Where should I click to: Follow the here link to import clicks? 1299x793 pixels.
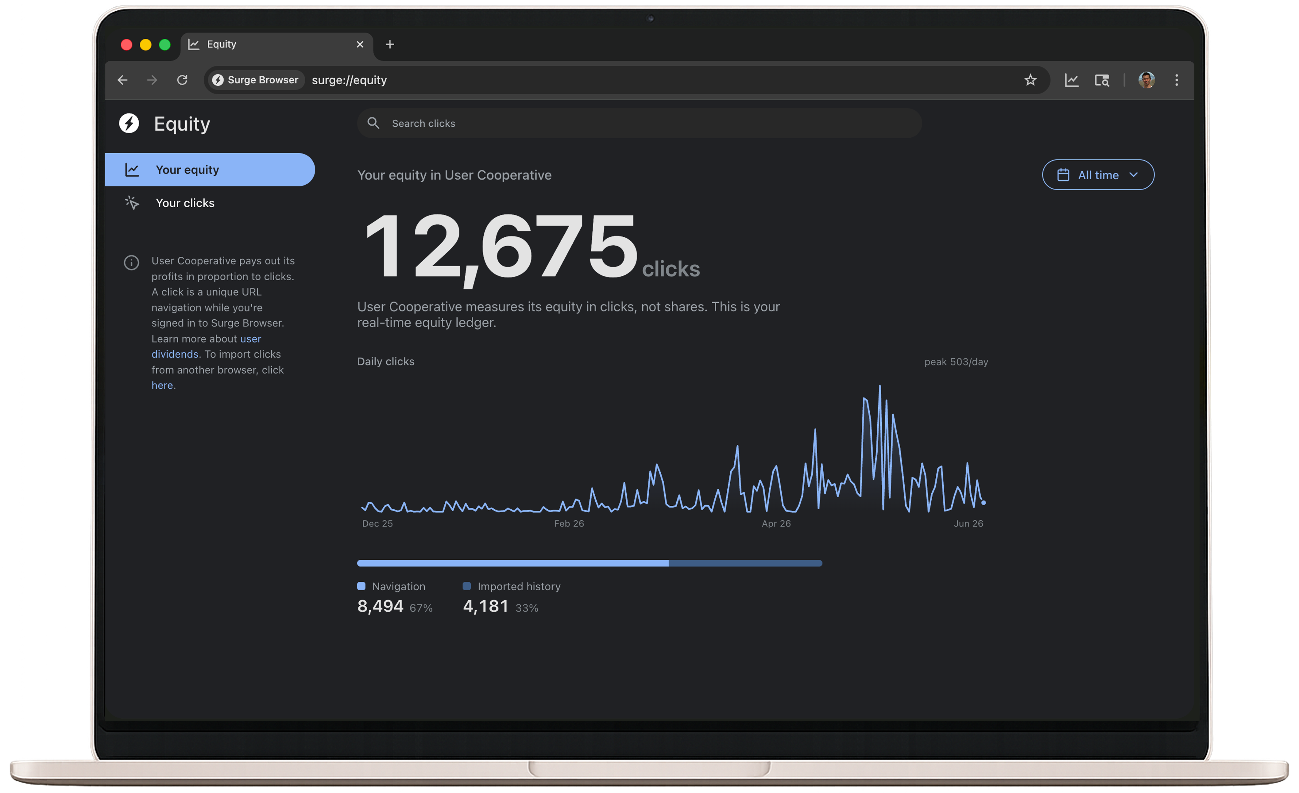pyautogui.click(x=162, y=385)
